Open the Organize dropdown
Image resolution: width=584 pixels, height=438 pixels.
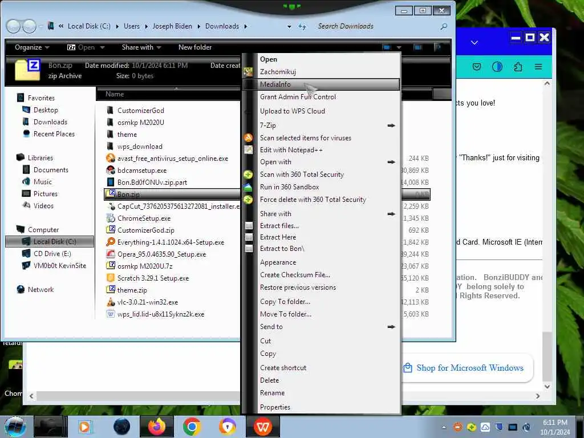click(32, 47)
